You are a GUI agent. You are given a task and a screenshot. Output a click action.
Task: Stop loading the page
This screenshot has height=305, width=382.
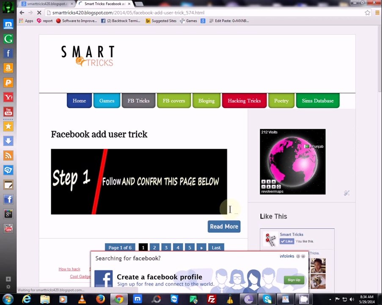click(x=39, y=13)
